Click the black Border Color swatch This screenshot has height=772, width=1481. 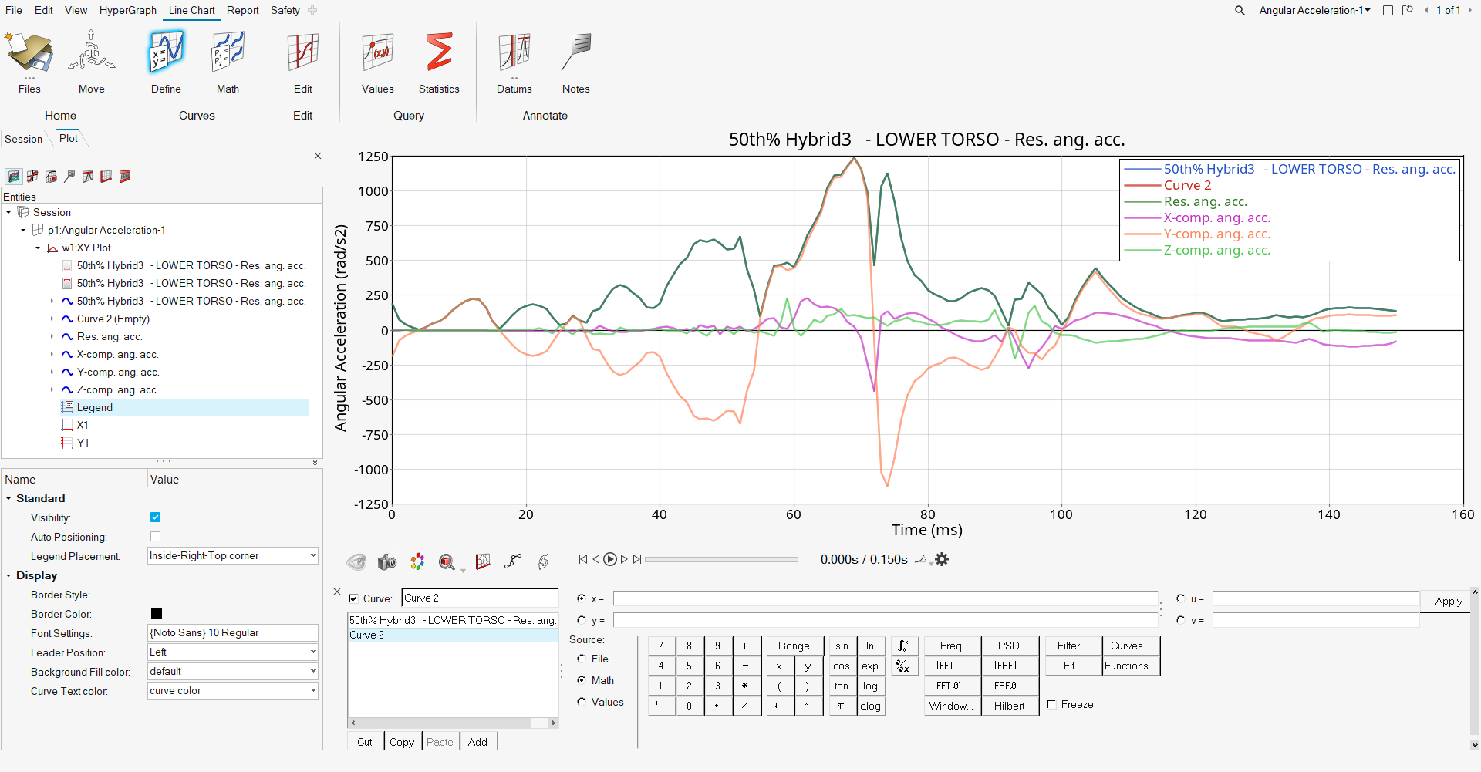(x=157, y=614)
